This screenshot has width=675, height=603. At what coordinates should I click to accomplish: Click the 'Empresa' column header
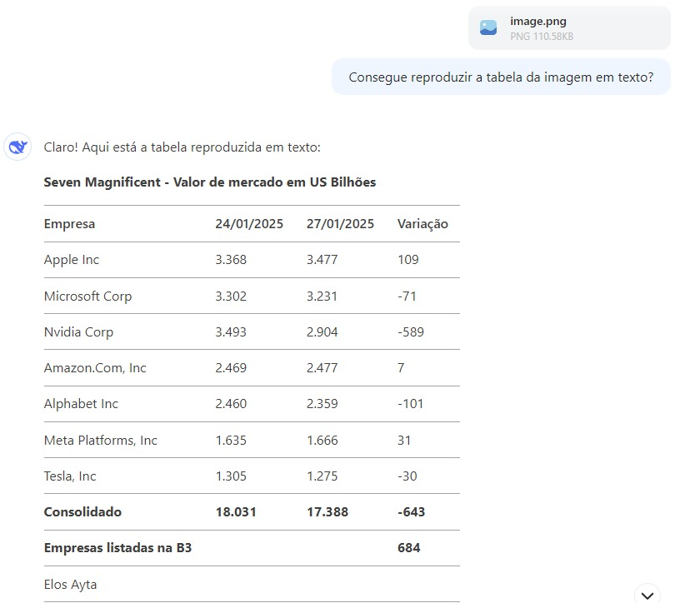[69, 224]
